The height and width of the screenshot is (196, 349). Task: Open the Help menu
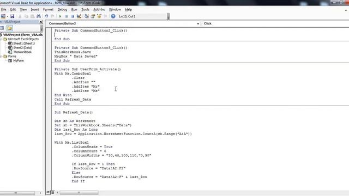coord(129,10)
